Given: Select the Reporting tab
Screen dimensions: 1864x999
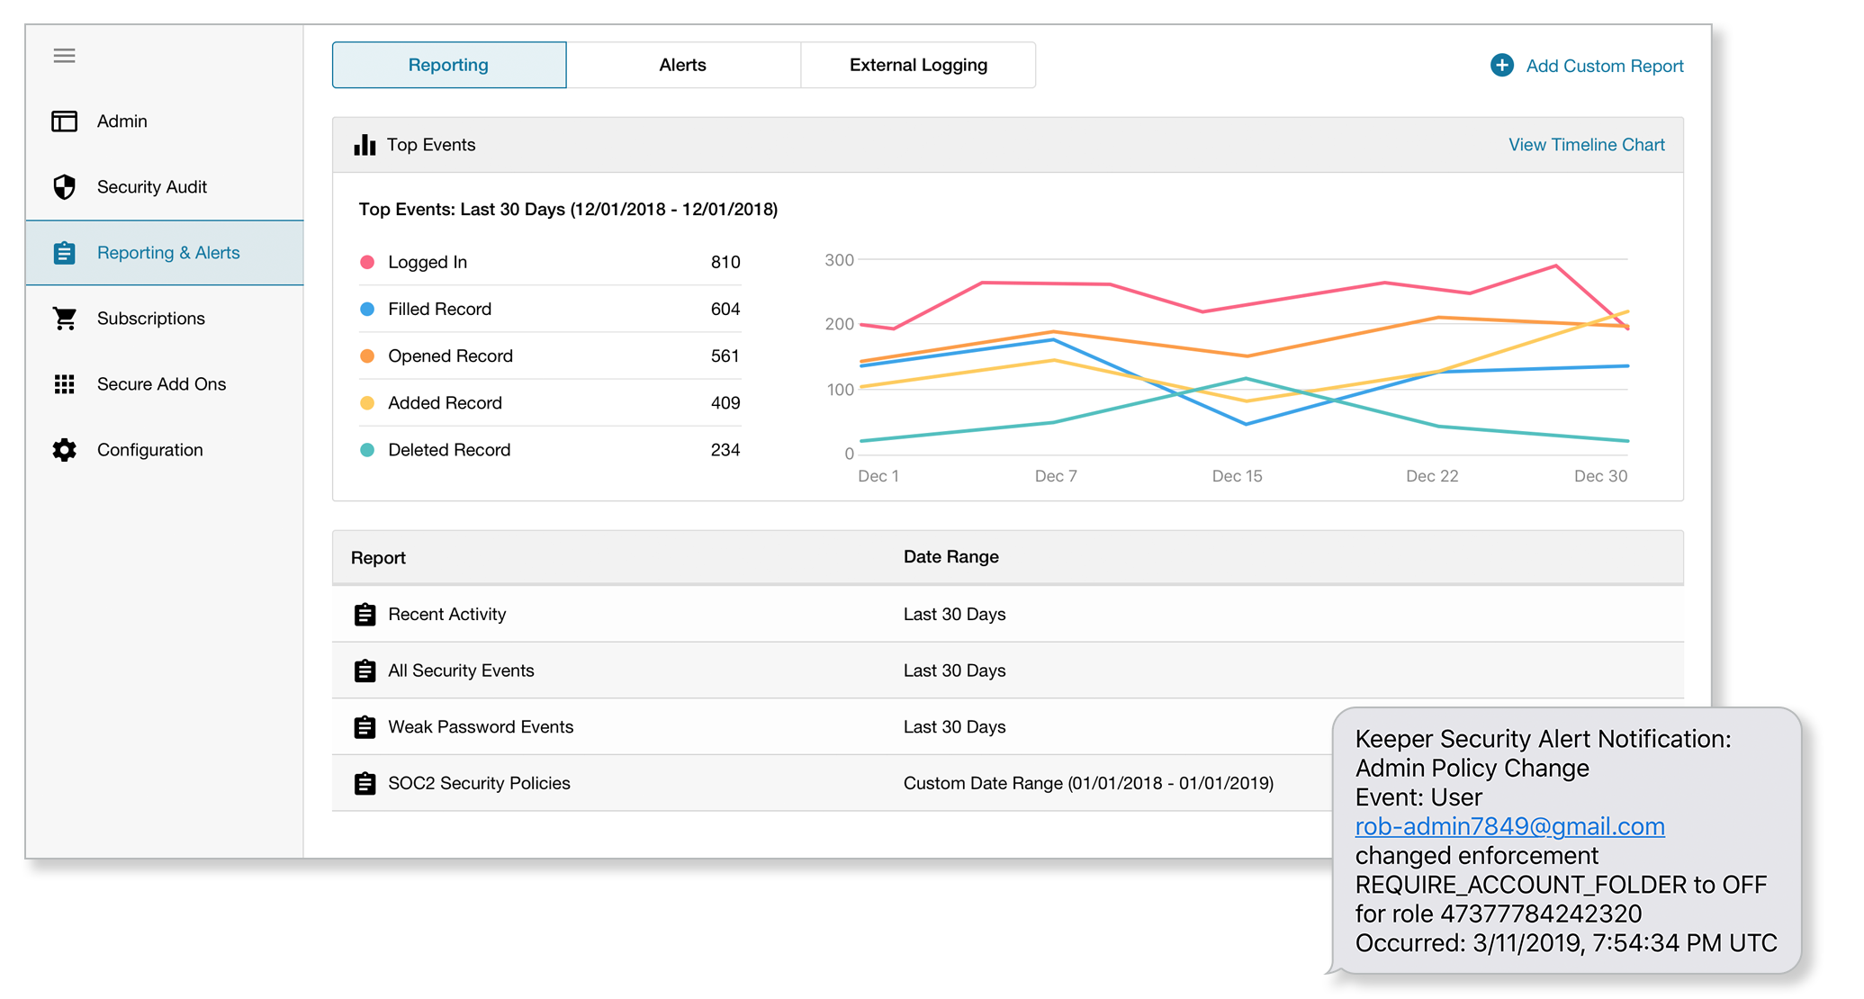Looking at the screenshot, I should coord(447,64).
